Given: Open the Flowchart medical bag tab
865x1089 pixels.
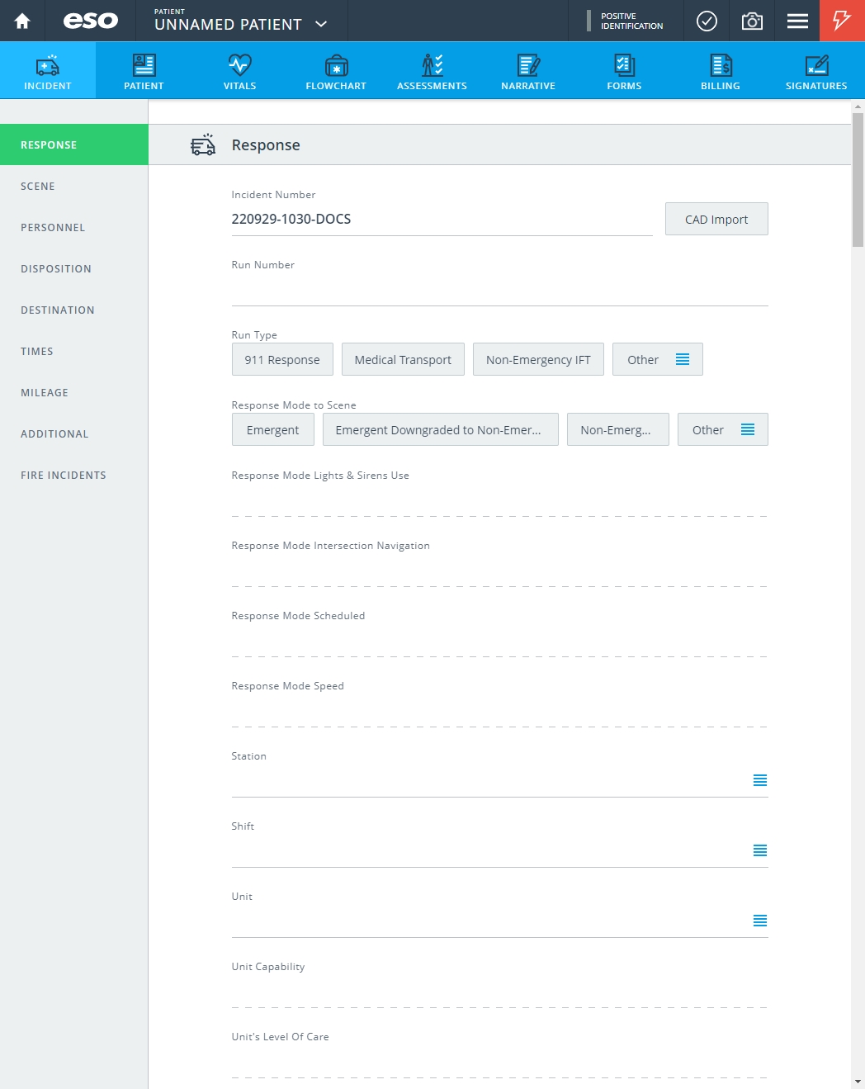Looking at the screenshot, I should pos(336,71).
